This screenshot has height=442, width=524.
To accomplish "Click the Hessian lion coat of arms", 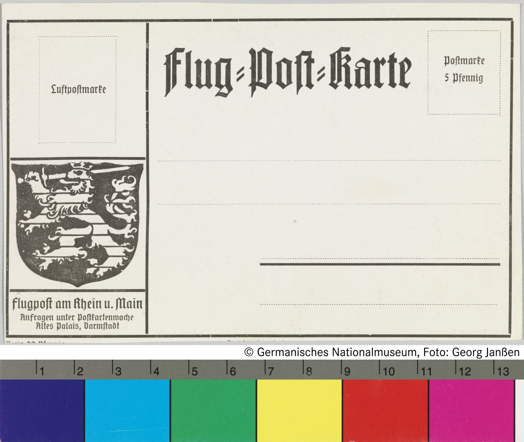I will [x=77, y=224].
